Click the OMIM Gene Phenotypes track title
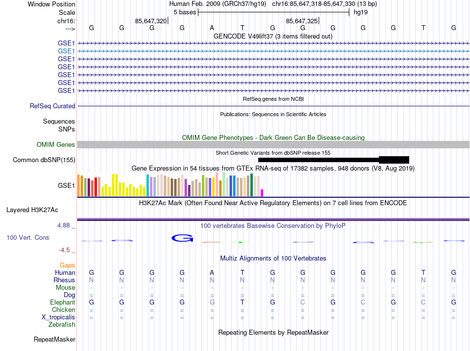470x351 pixels. (x=273, y=137)
